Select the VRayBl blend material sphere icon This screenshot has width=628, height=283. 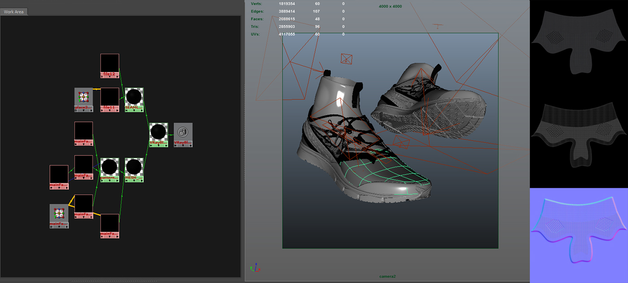click(158, 131)
